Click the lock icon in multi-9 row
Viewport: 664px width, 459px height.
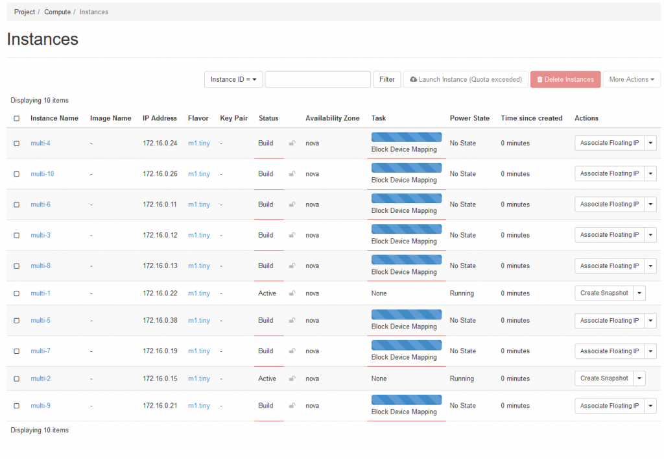pyautogui.click(x=292, y=406)
